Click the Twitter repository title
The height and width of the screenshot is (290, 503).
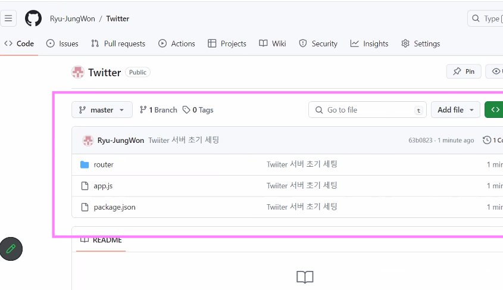[x=105, y=73]
